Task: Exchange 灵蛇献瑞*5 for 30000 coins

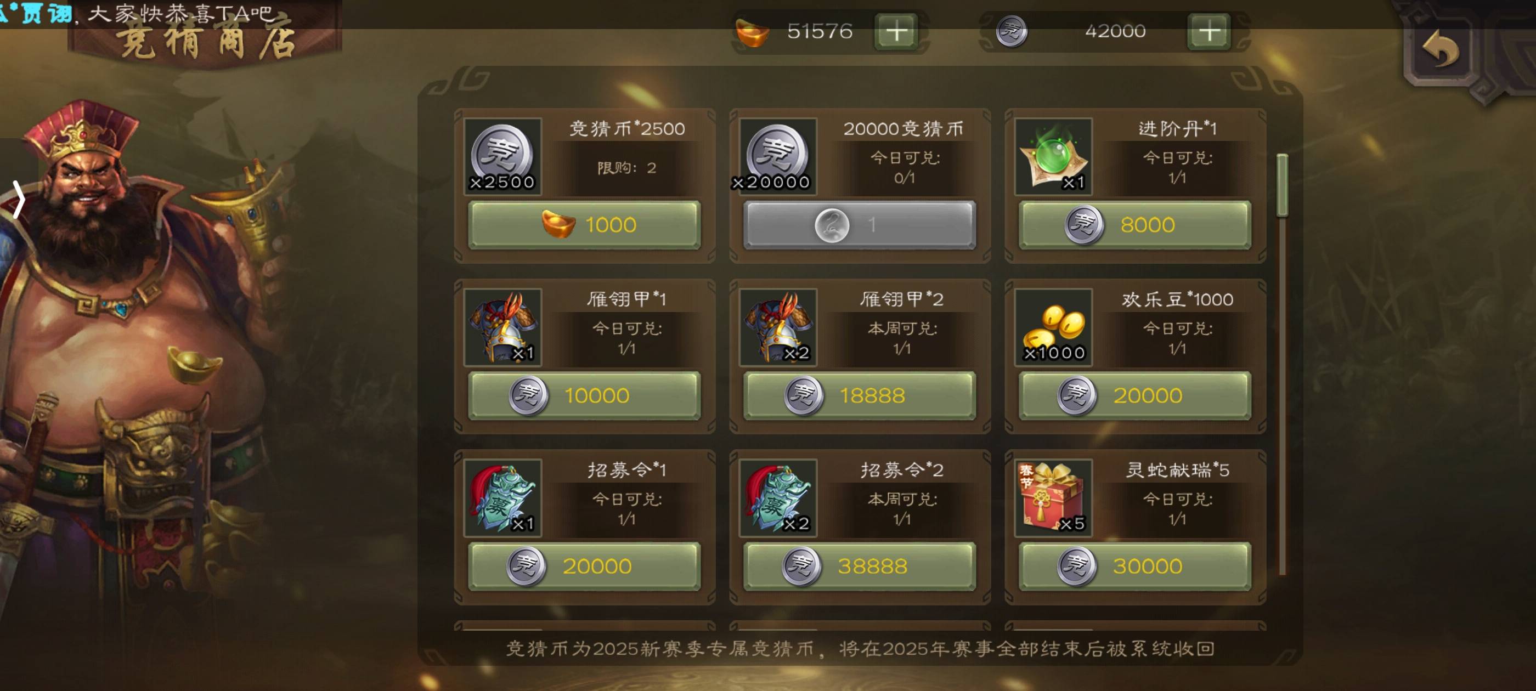Action: point(1134,566)
